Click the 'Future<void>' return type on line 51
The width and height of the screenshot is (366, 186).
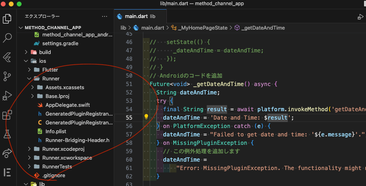point(170,84)
